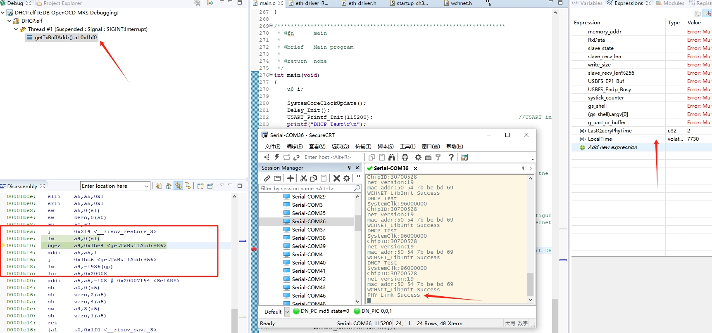Collapse the main function at line 276
This screenshot has height=333, width=712.
pos(271,75)
